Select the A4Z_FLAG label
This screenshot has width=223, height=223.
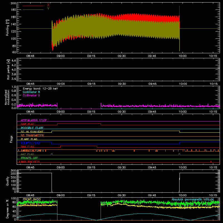coord(27,154)
